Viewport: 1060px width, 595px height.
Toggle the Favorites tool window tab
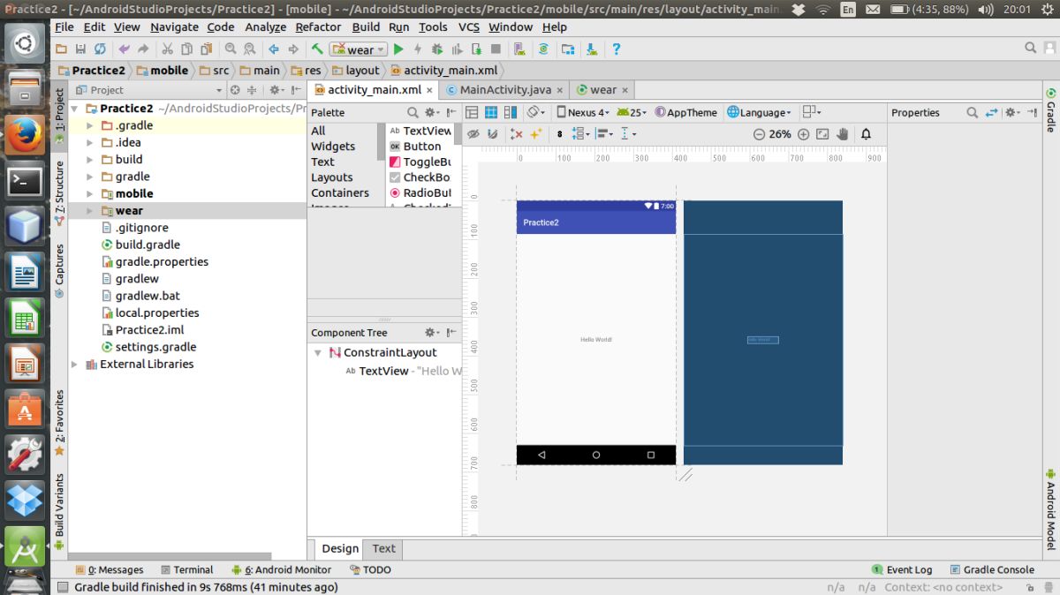click(x=59, y=422)
